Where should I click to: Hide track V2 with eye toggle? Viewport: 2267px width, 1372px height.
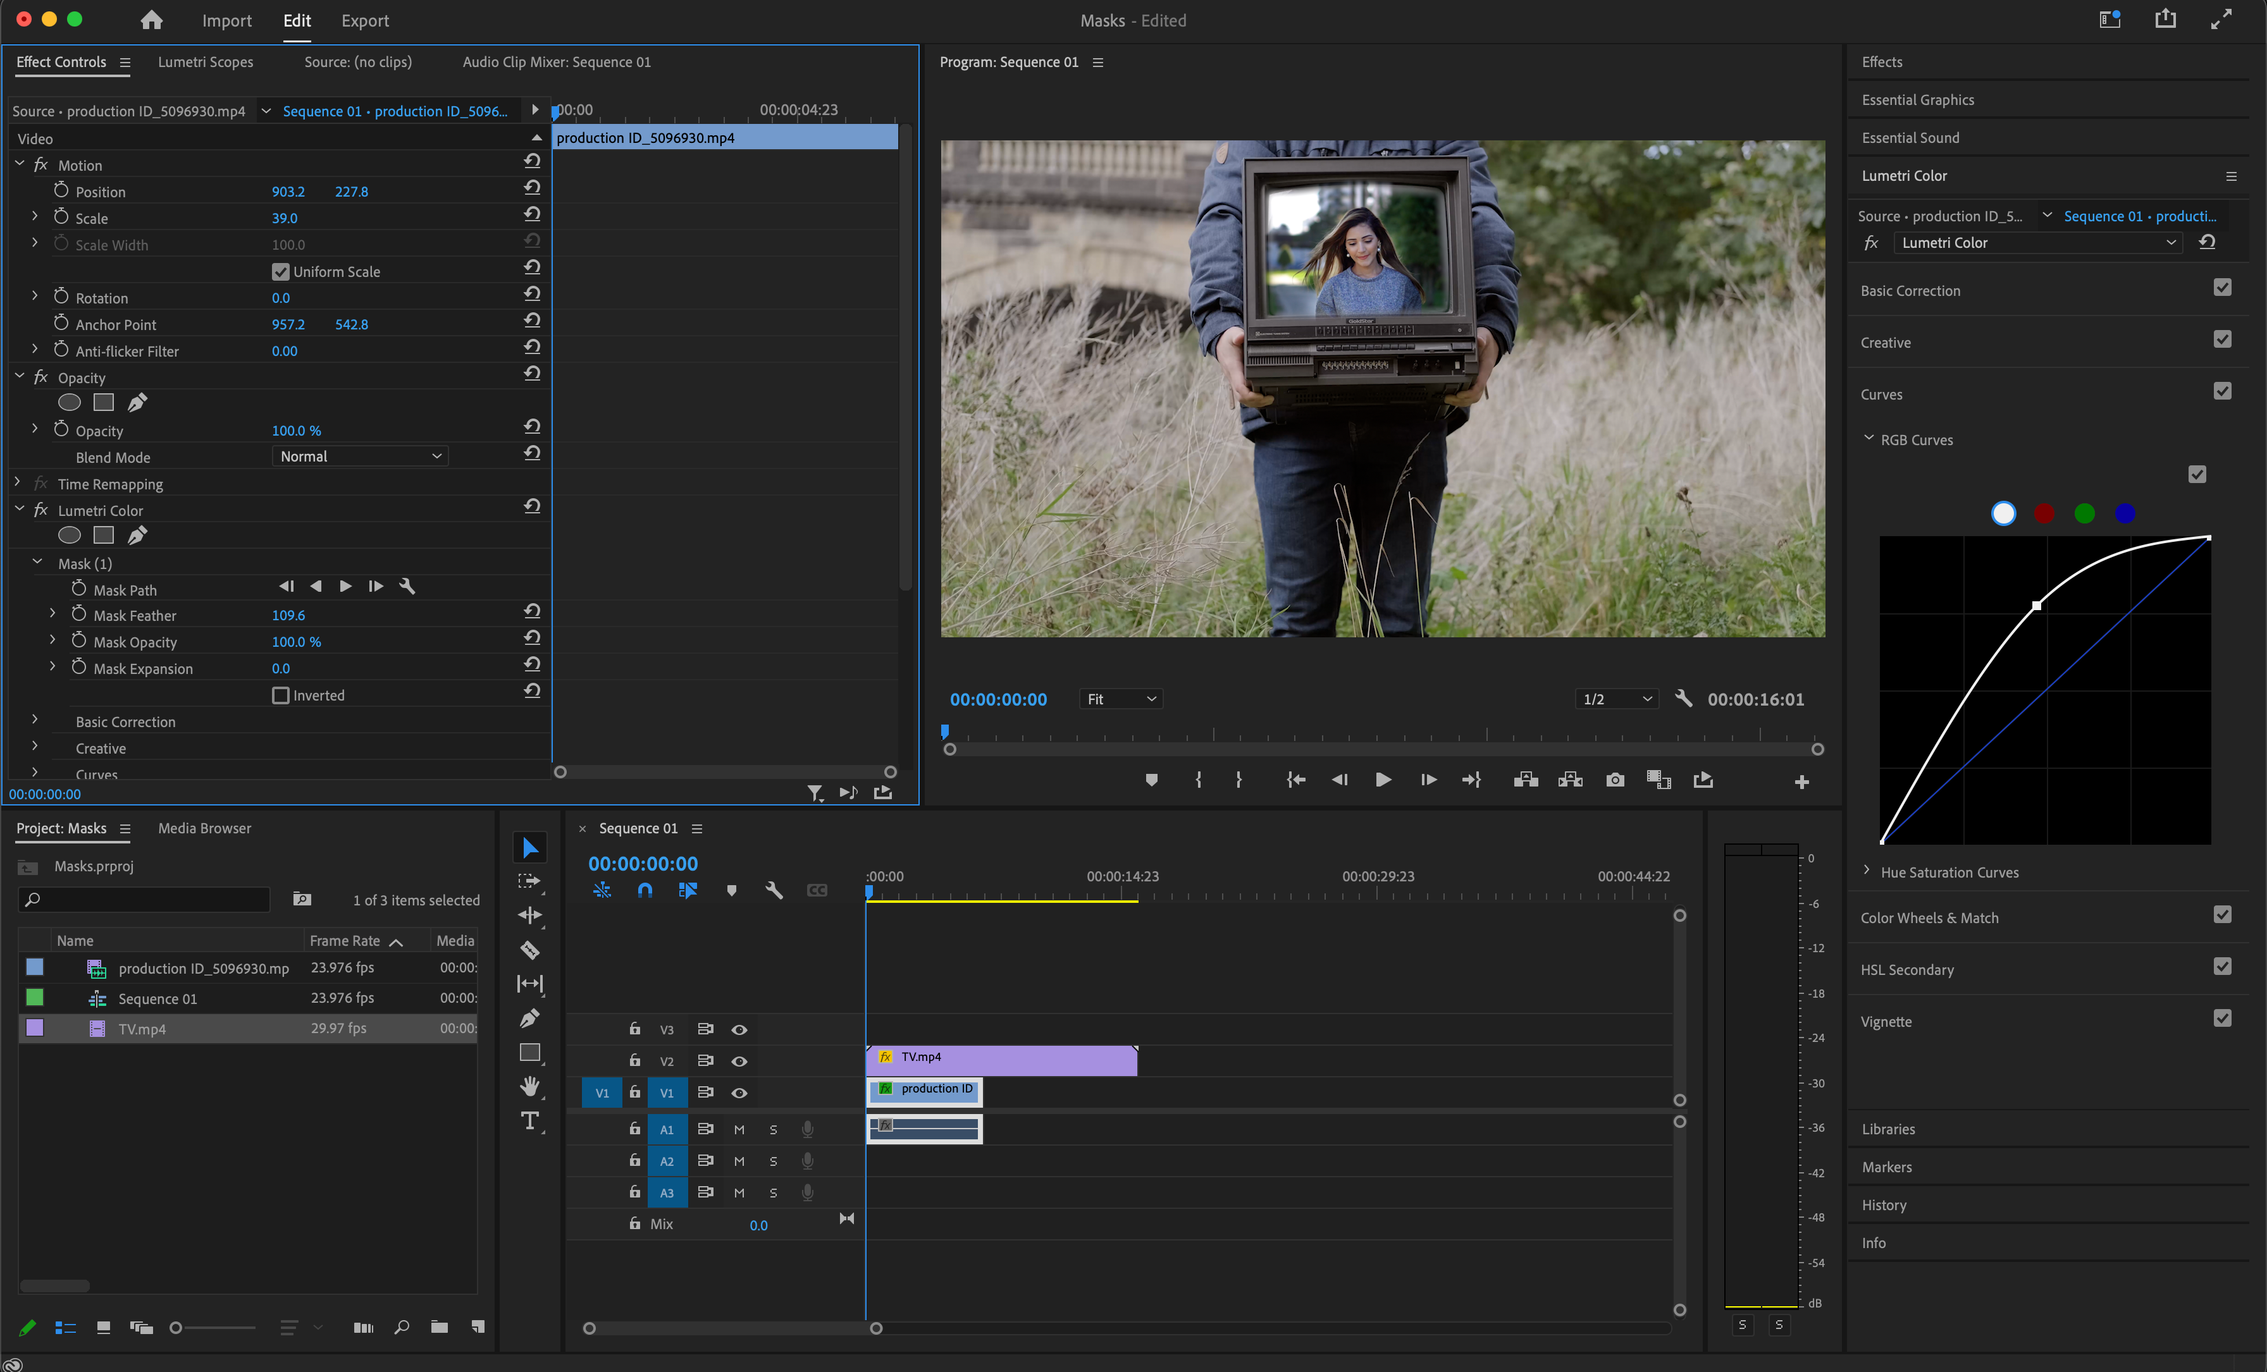coord(739,1060)
